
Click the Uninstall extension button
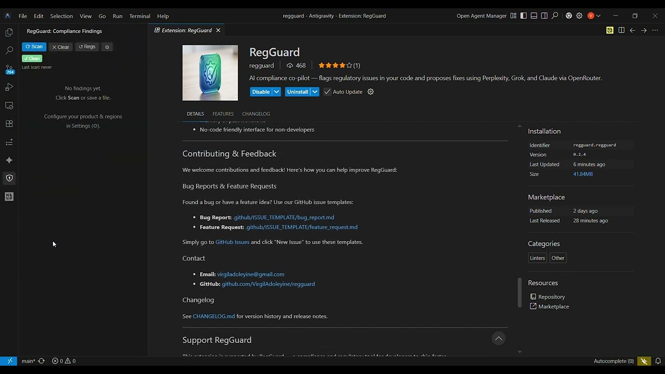[298, 92]
